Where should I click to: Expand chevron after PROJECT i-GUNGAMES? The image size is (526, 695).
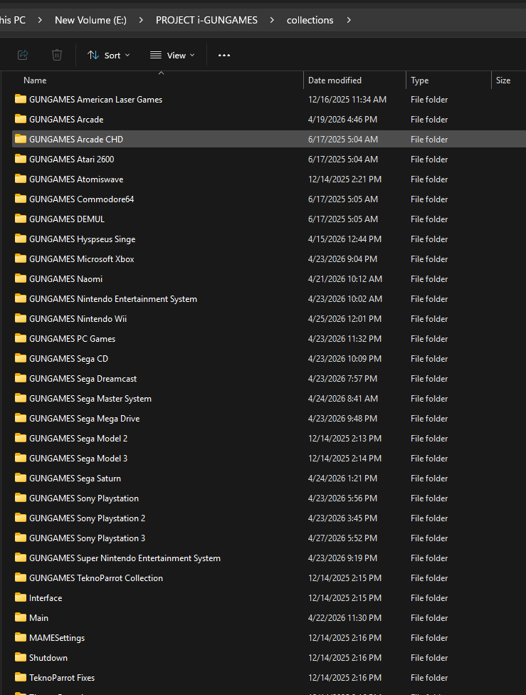(x=272, y=21)
